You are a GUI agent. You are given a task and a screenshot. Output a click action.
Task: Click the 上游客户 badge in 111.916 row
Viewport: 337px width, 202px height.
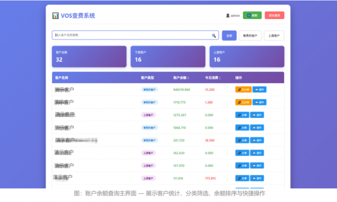[x=148, y=178]
